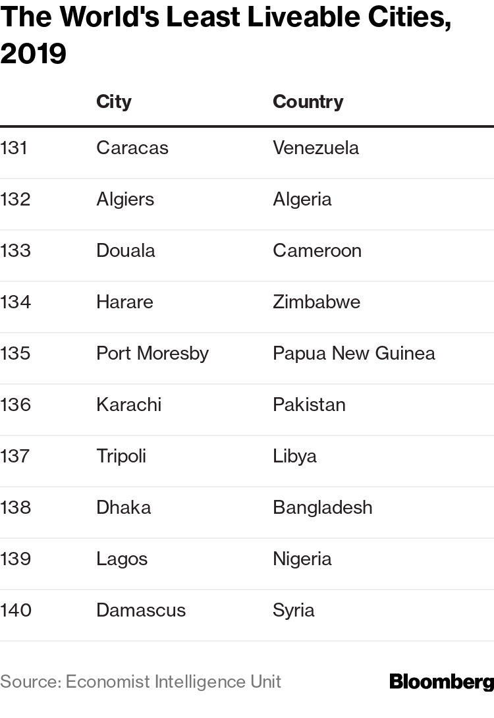Click the Dhaka city entry
Viewport: 494px width, 718px height.
124,507
